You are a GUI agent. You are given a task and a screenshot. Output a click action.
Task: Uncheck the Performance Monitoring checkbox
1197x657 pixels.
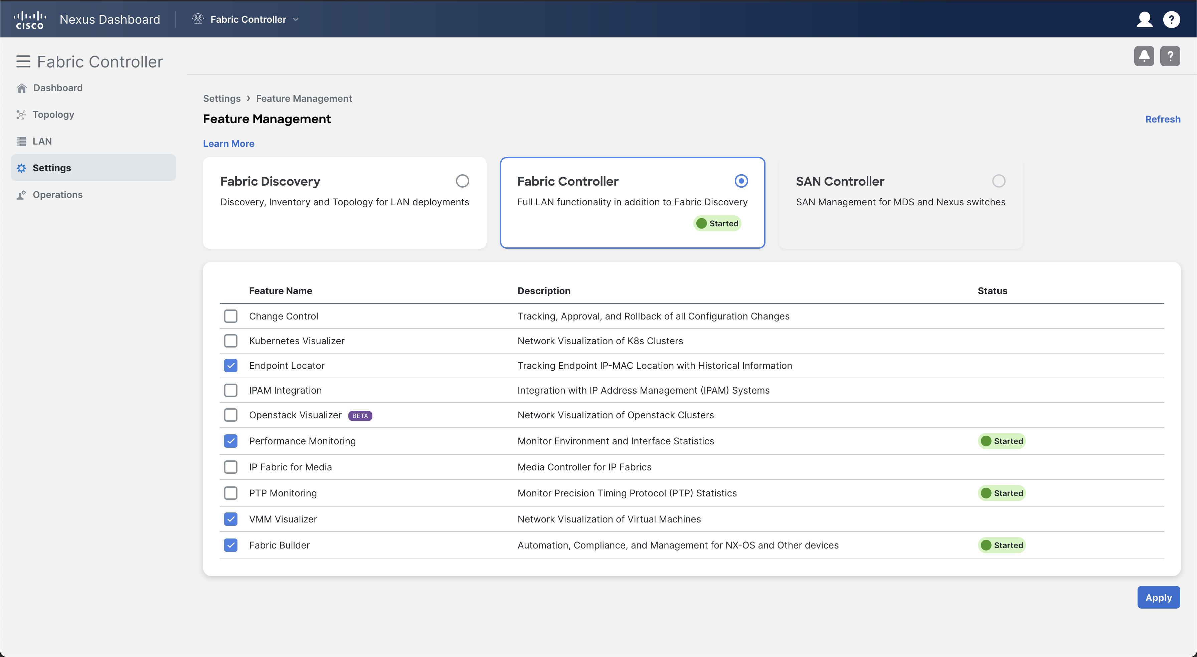[230, 441]
